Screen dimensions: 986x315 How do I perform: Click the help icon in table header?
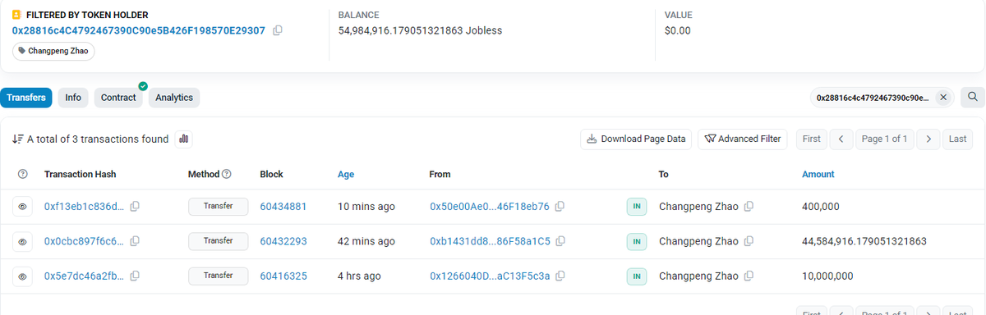pyautogui.click(x=23, y=174)
